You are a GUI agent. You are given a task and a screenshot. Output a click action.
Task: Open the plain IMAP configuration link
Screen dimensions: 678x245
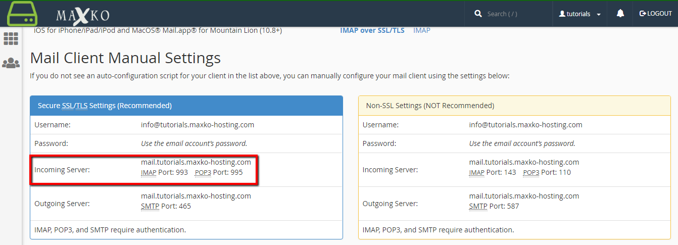[421, 30]
